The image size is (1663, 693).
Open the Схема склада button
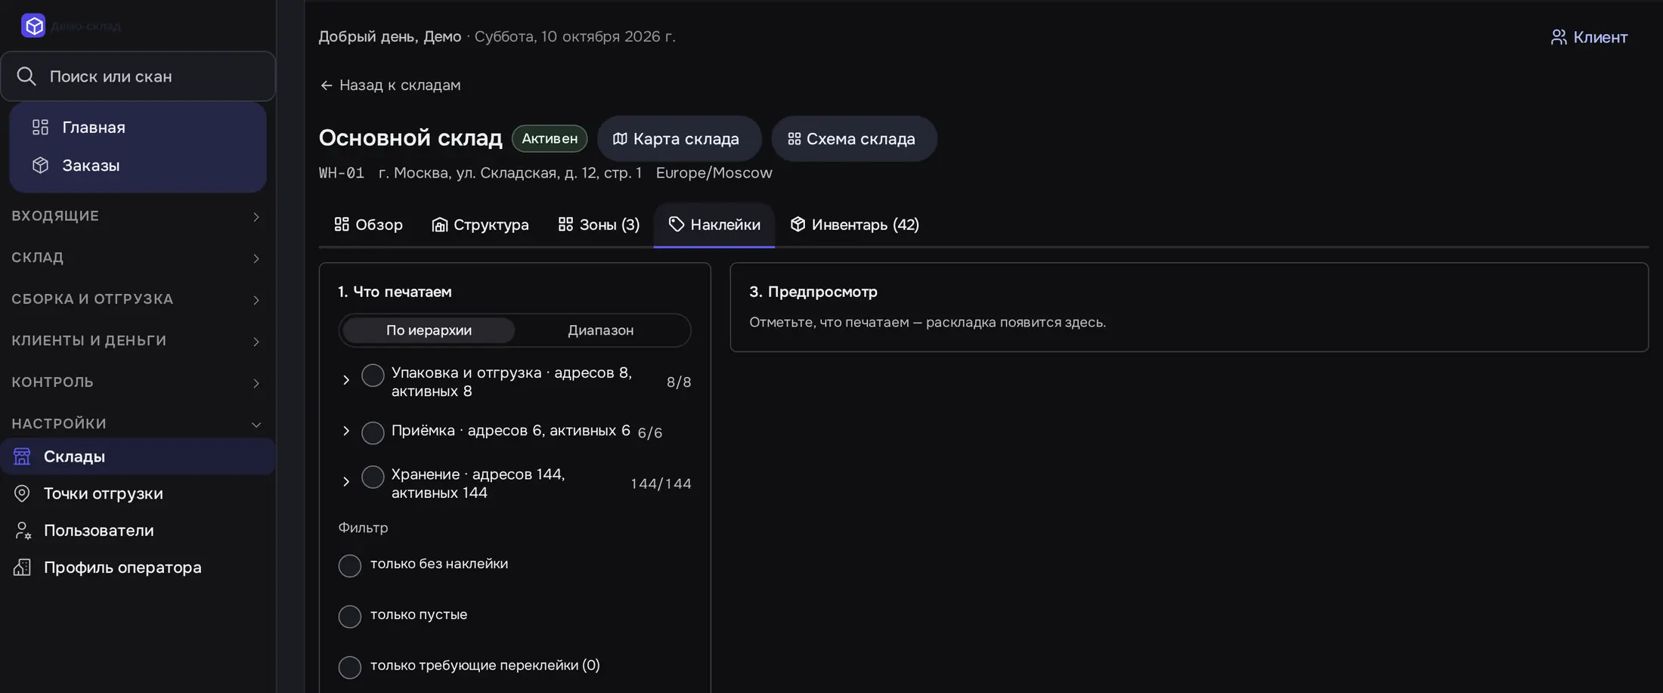[854, 139]
